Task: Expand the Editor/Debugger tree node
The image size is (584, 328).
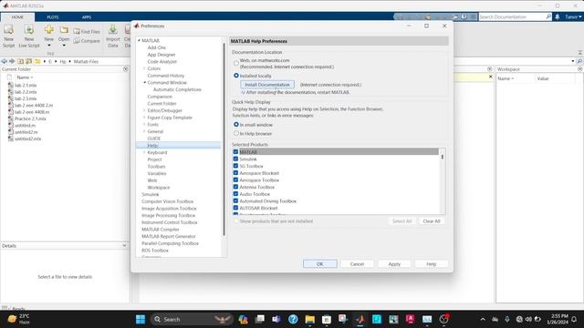Action: [144, 110]
